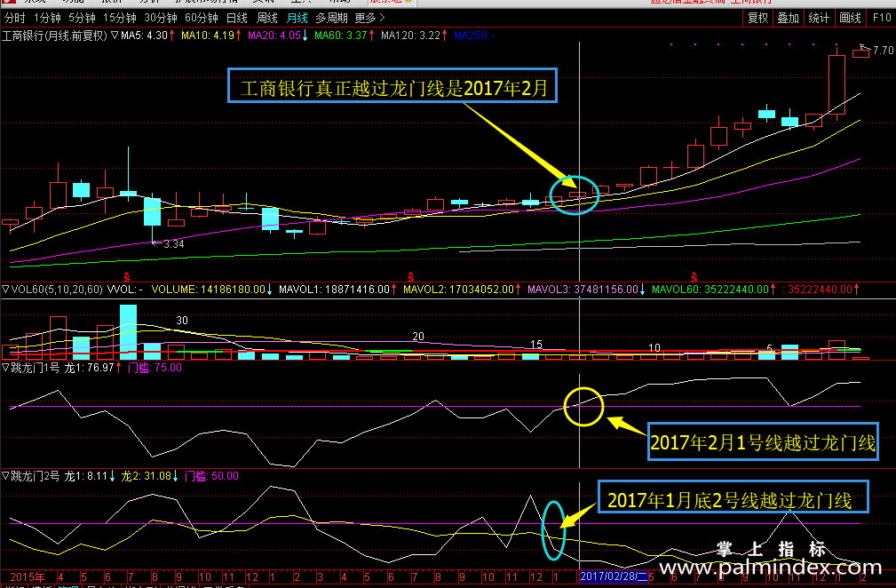This screenshot has height=588, width=896.
Task: Click the MAVOL60: 35222440.00 value
Action: 710,290
